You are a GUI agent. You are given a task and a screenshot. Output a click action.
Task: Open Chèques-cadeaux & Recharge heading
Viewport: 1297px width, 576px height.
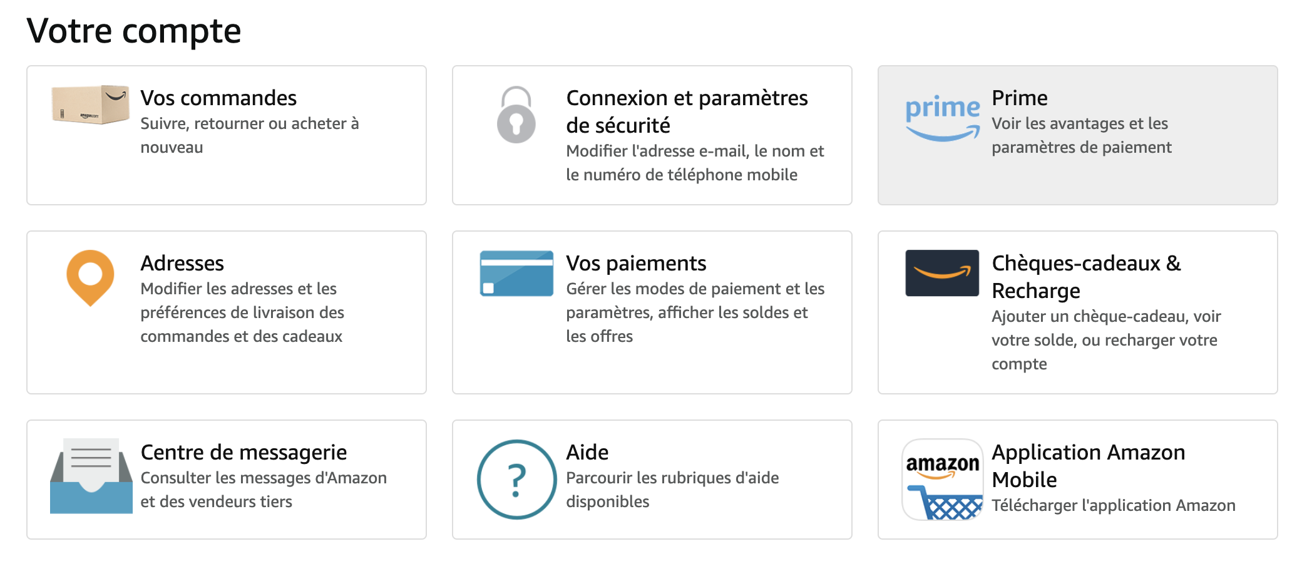point(1086,277)
